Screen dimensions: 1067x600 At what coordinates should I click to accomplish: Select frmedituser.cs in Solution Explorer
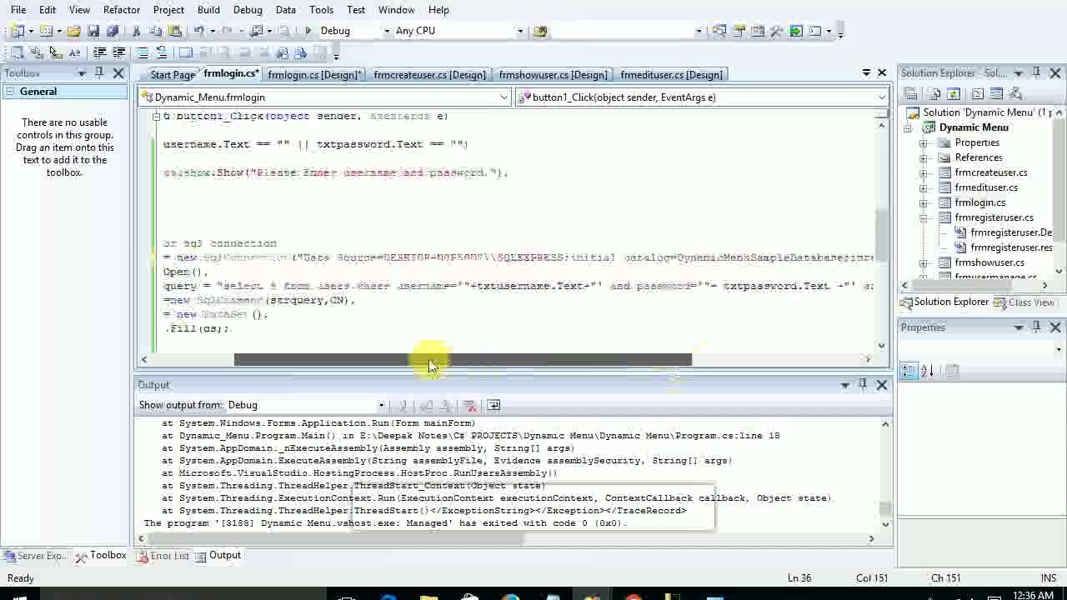pos(985,187)
